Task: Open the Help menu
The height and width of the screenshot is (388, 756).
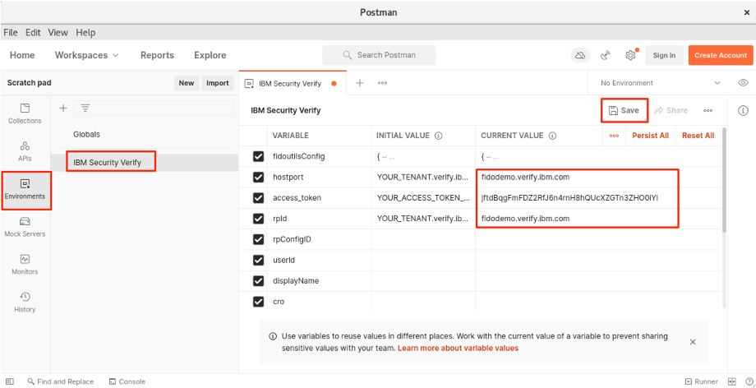Action: (85, 32)
